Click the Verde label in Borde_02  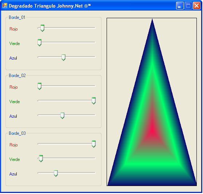pyautogui.click(x=15, y=102)
